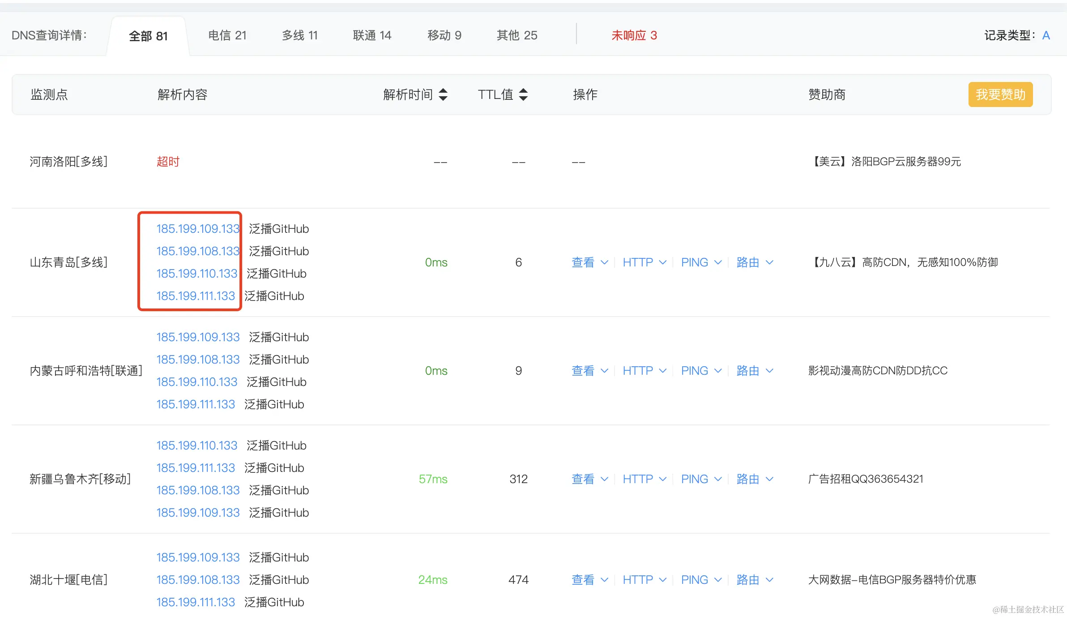
Task: Sort by TTL值 arrow icon
Action: pyautogui.click(x=523, y=94)
